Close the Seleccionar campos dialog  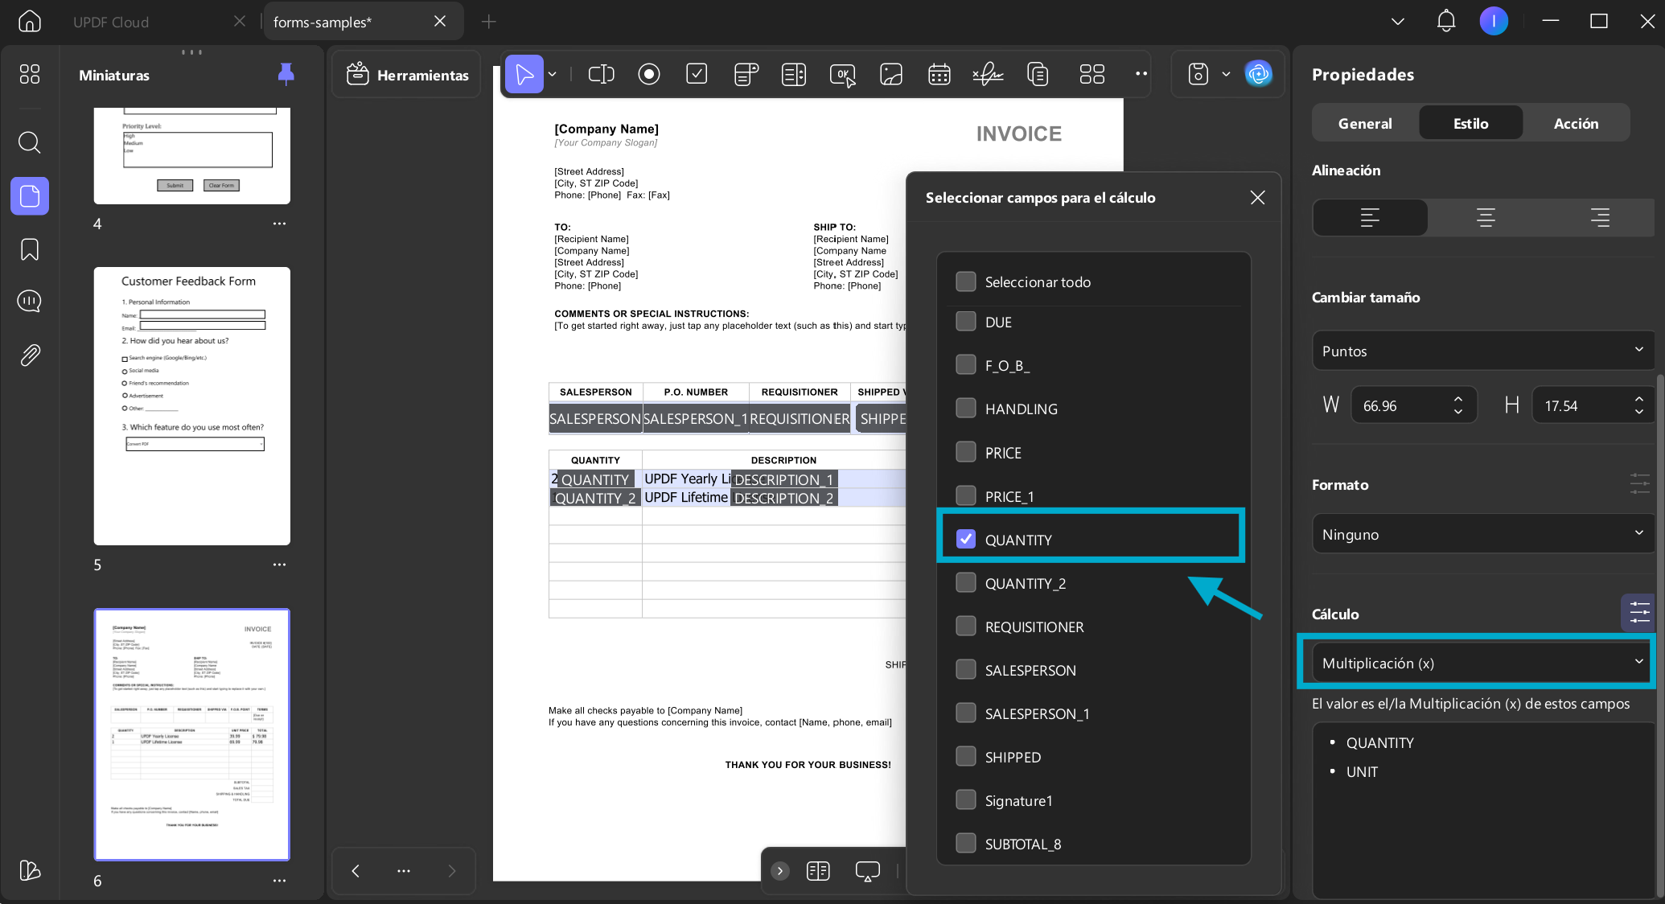[x=1258, y=197]
